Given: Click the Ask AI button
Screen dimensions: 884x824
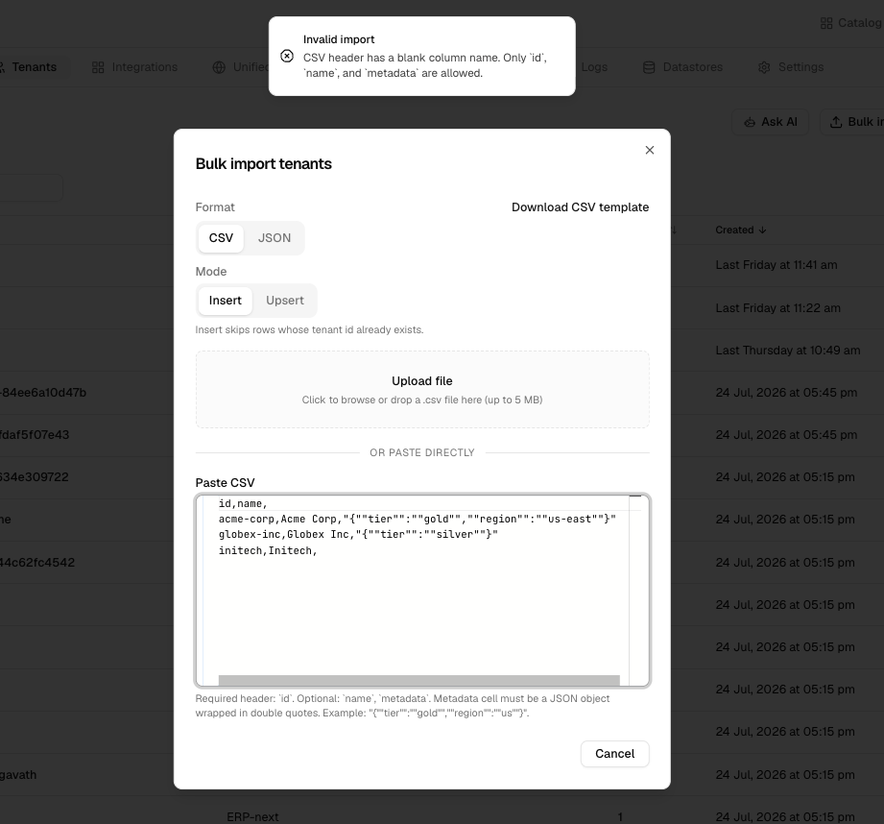Looking at the screenshot, I should 770,122.
